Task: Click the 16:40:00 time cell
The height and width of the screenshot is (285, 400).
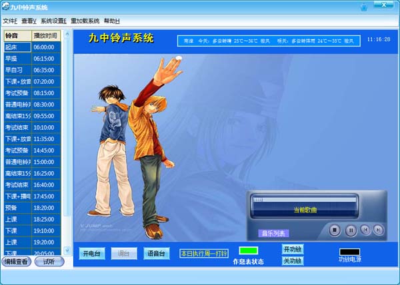Action: click(46, 184)
